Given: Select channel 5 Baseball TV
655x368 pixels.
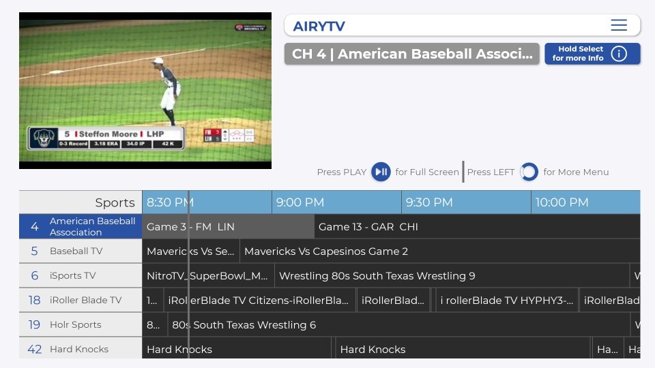Looking at the screenshot, I should 81,251.
